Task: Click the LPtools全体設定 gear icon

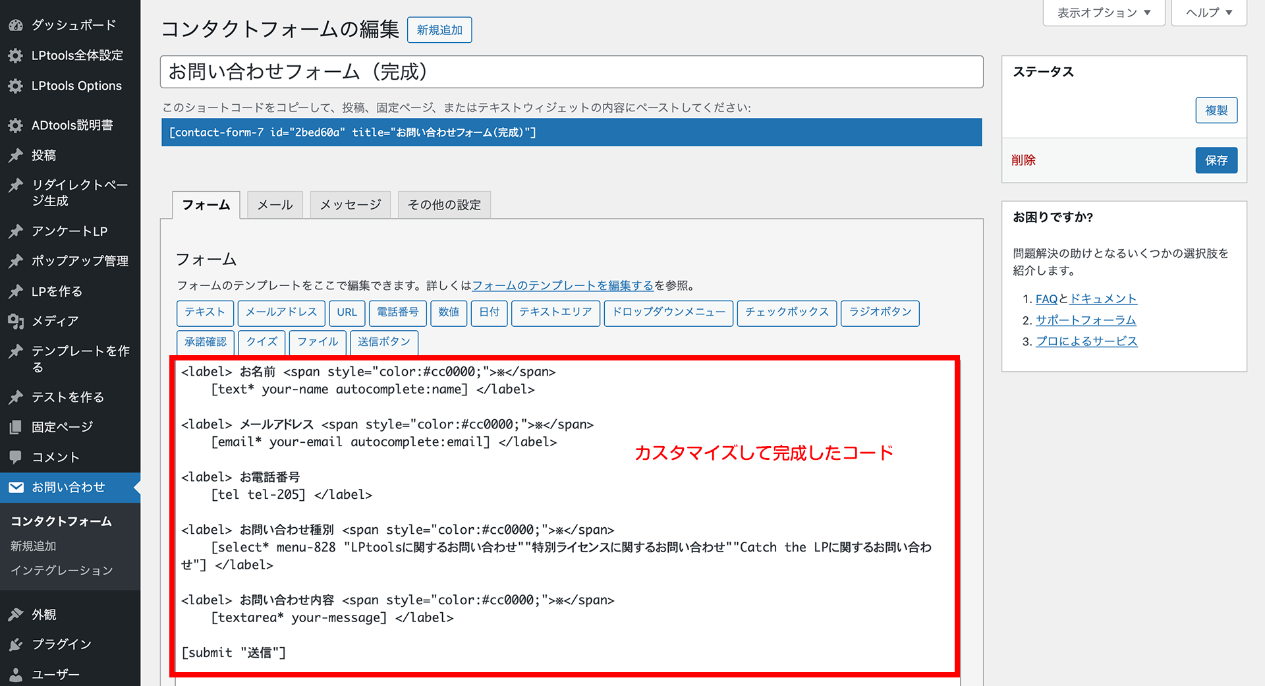Action: tap(16, 55)
